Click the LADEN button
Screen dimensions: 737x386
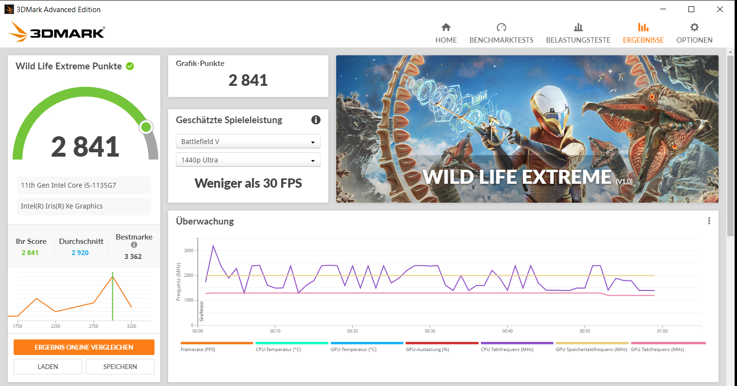tap(48, 367)
